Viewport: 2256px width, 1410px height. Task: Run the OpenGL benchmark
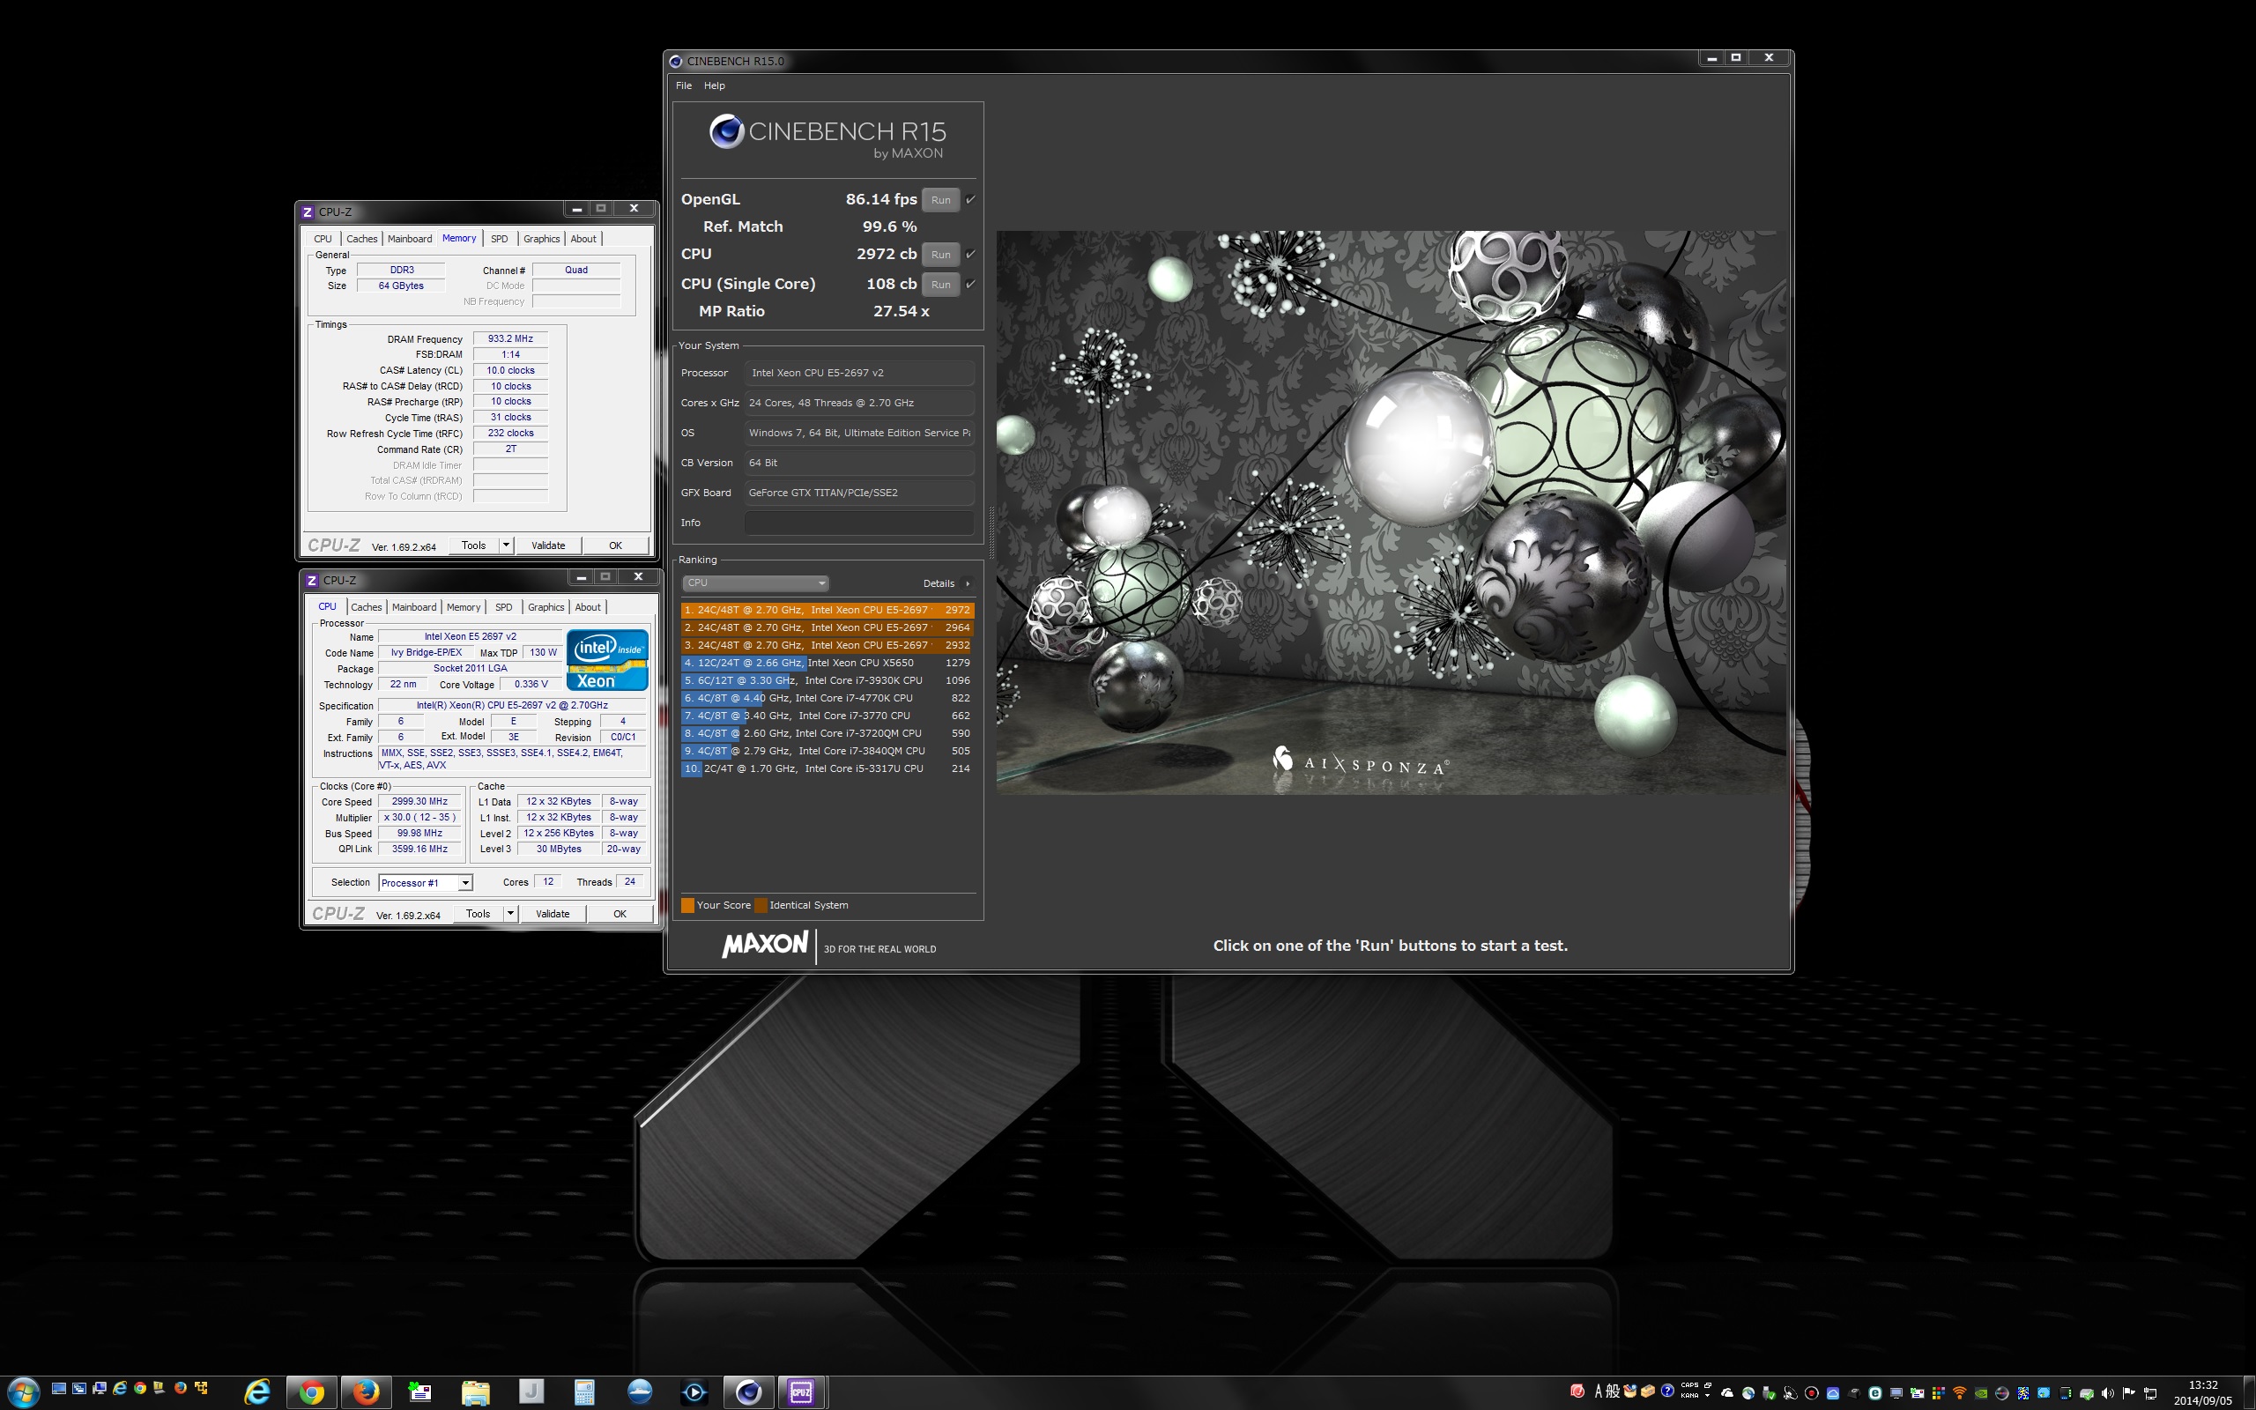tap(940, 199)
